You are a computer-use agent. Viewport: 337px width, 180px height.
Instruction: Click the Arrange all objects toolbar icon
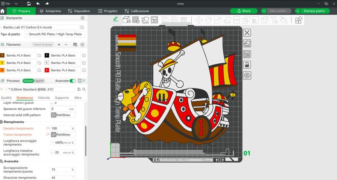click(154, 20)
